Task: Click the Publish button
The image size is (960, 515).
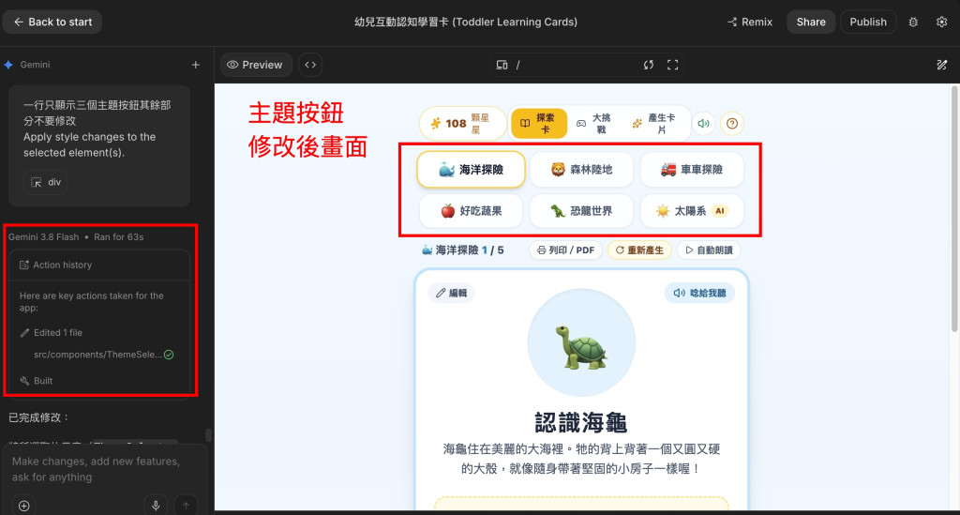Action: pos(867,23)
